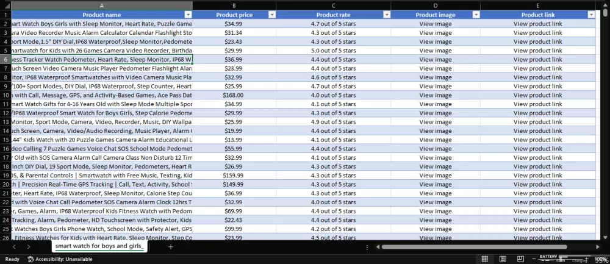Open the Product price filter dropdown

click(x=272, y=15)
